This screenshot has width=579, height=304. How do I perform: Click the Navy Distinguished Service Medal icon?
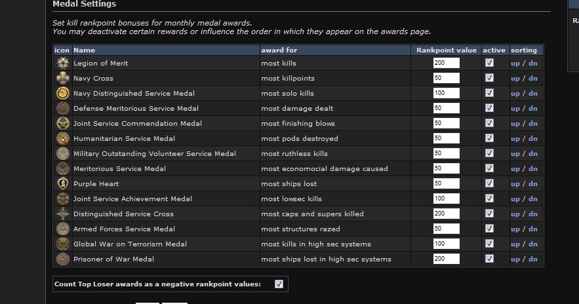[62, 93]
